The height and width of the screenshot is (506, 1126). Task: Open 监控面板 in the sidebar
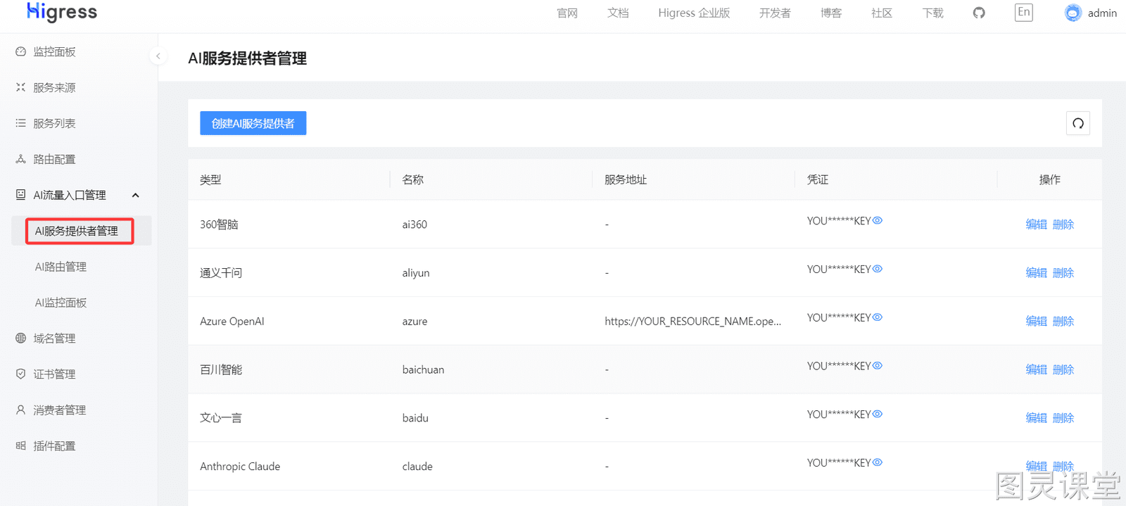pyautogui.click(x=54, y=52)
